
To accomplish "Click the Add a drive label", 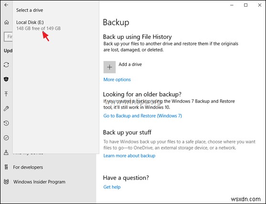I will click(130, 64).
